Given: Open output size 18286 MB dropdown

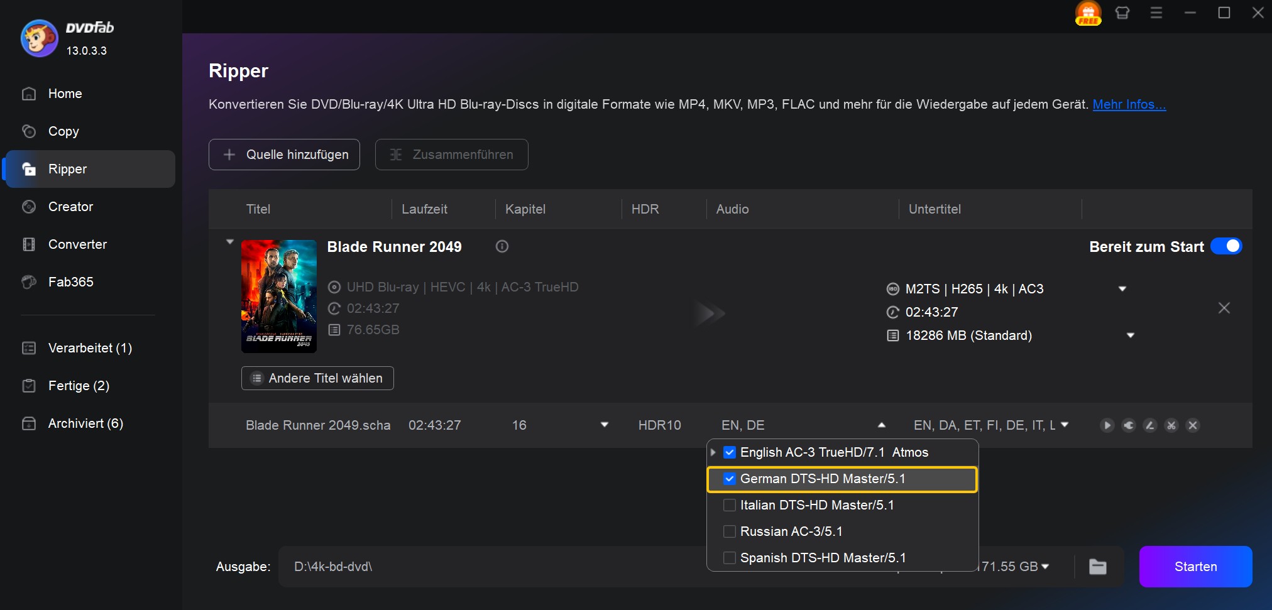Looking at the screenshot, I should coord(1131,335).
